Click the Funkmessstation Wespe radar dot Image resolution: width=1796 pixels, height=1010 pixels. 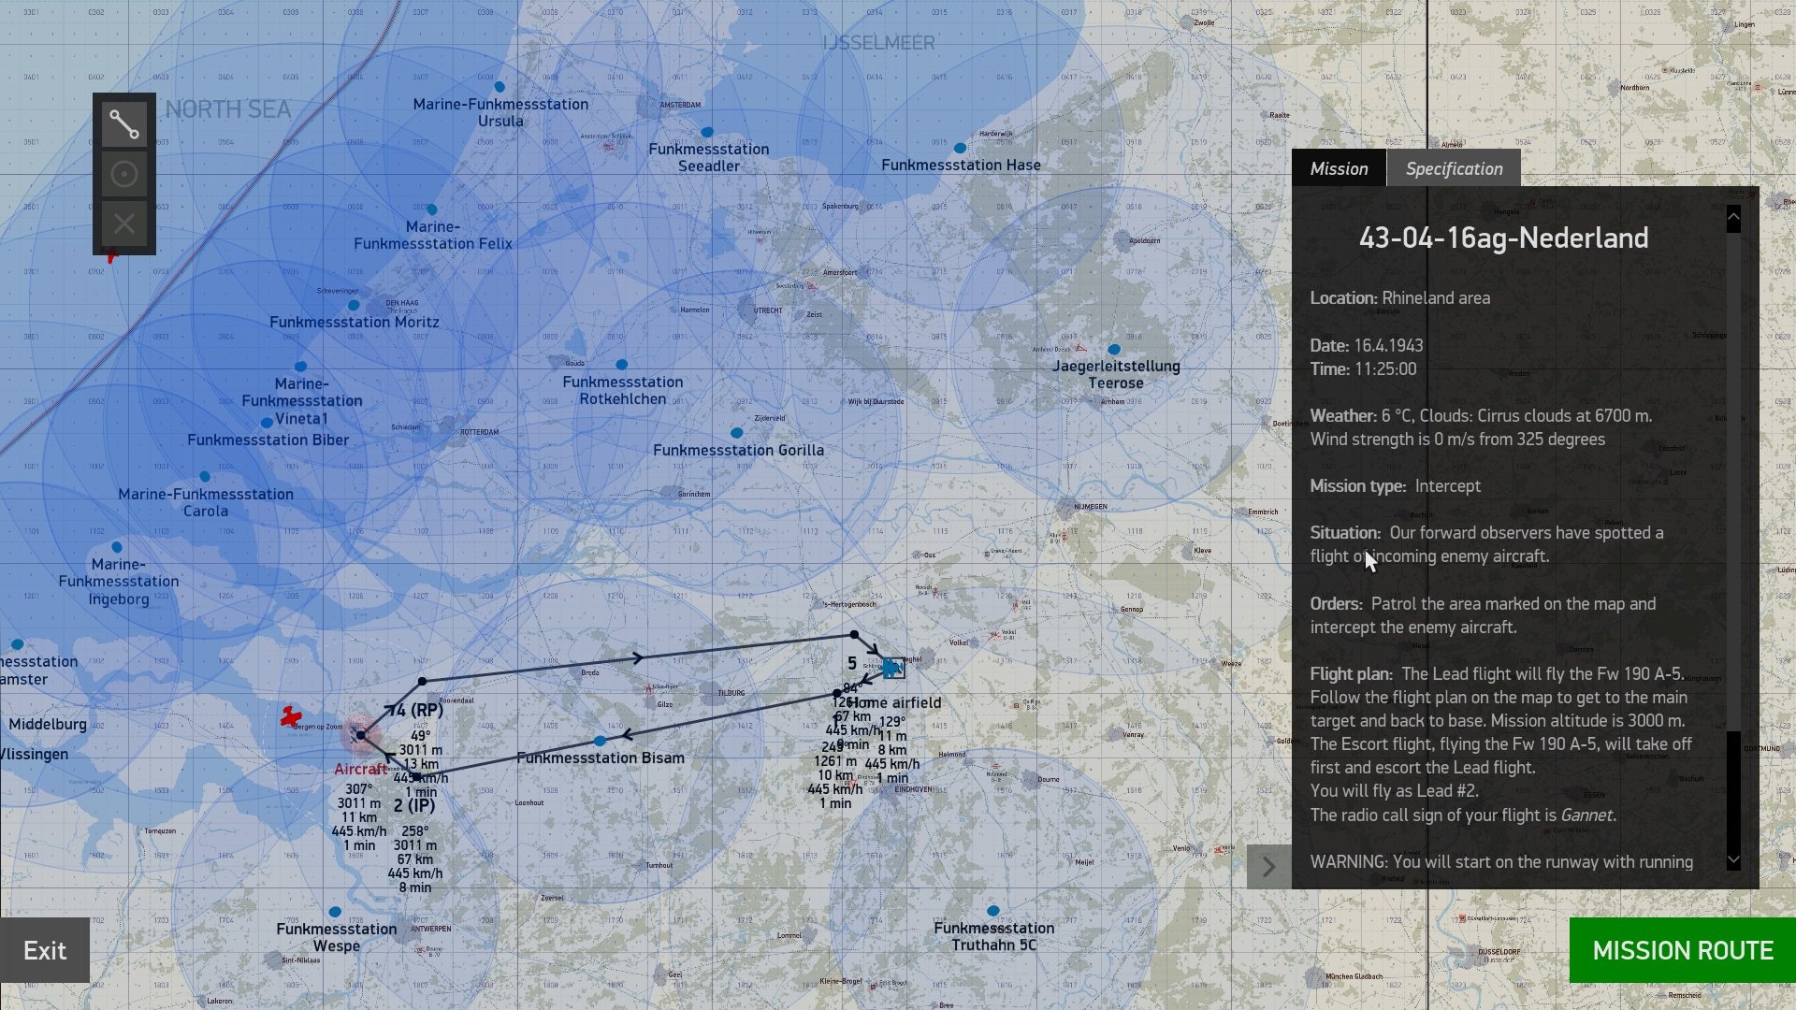tap(335, 912)
